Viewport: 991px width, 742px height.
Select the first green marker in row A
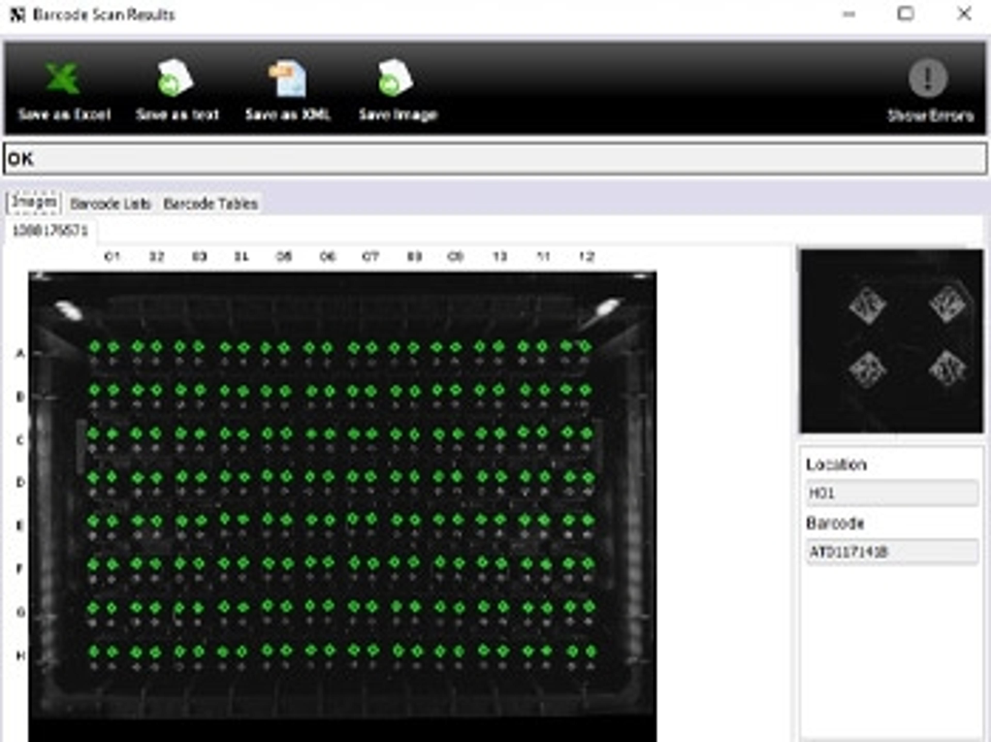94,346
